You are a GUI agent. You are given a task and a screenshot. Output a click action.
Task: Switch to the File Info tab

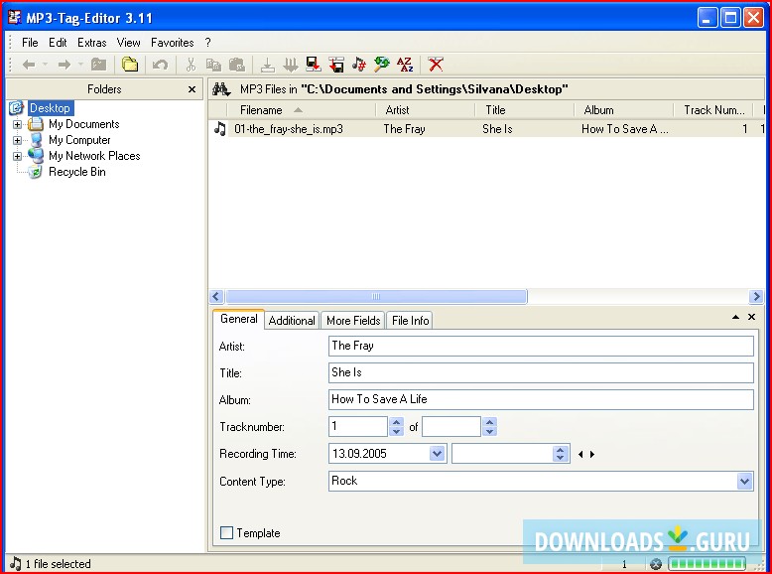(410, 321)
